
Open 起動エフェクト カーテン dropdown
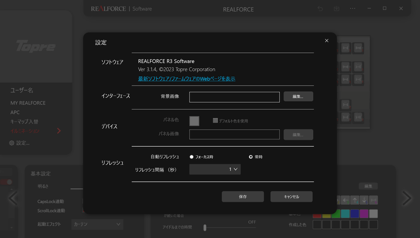97,224
